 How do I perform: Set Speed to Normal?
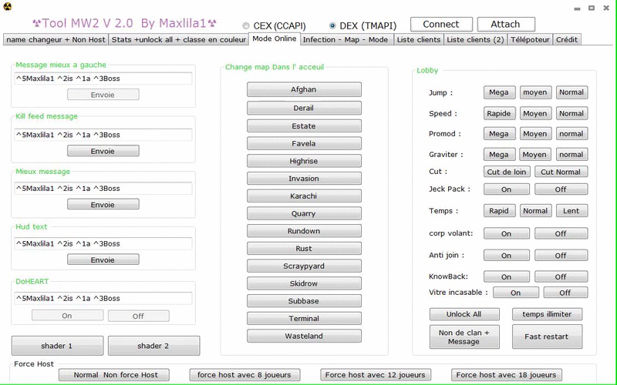[571, 113]
